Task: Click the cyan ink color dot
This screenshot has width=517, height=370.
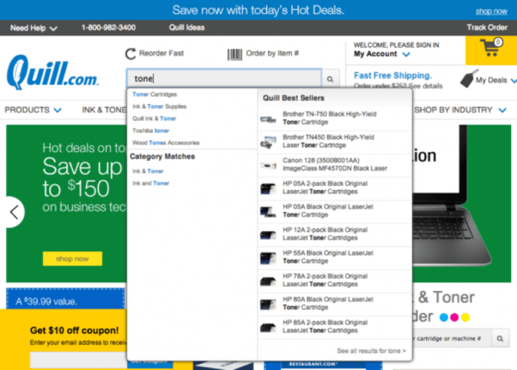Action: pyautogui.click(x=444, y=318)
